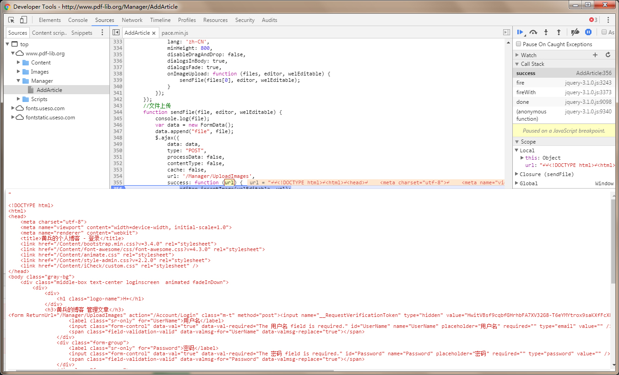Step out of current function

[x=559, y=32]
